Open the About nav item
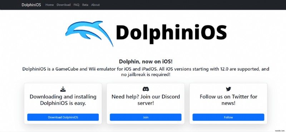This screenshot has width=286, height=132. (95, 5)
